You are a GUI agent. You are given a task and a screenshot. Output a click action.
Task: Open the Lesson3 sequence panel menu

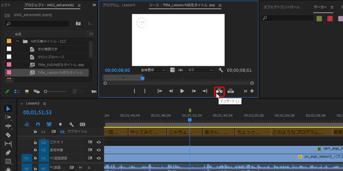pyautogui.click(x=44, y=103)
